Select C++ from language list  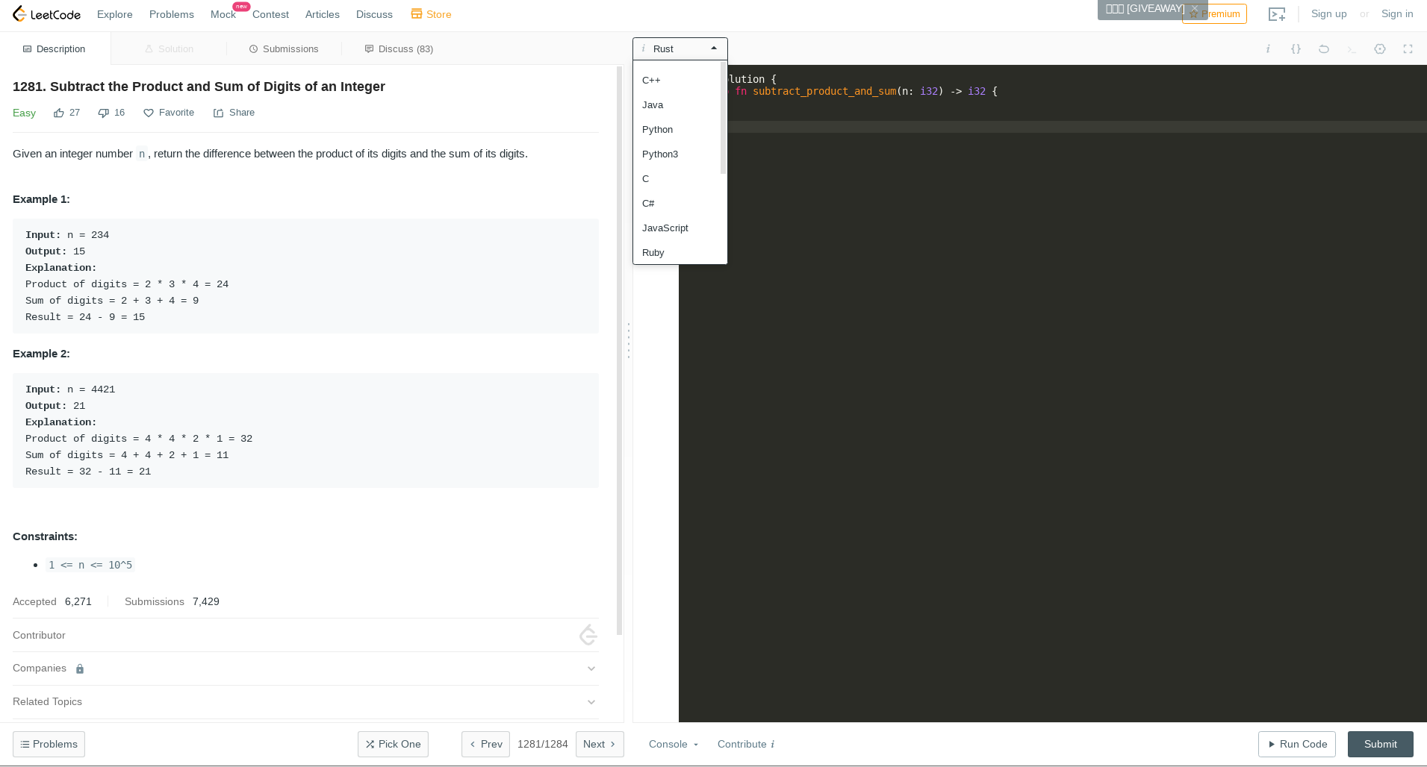[677, 80]
